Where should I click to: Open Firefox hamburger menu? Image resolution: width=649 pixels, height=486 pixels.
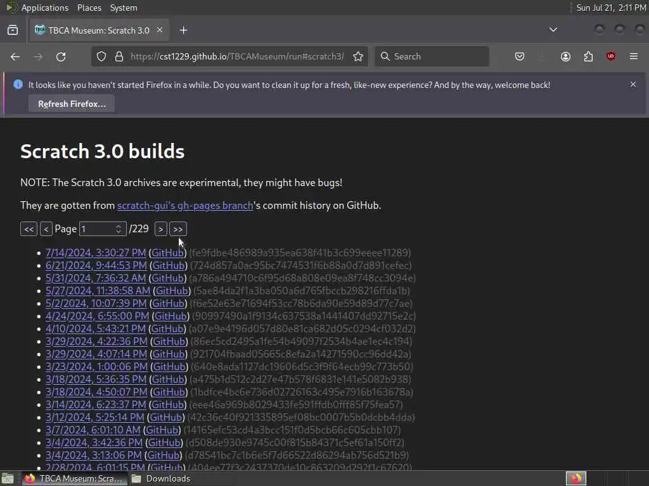click(x=634, y=56)
